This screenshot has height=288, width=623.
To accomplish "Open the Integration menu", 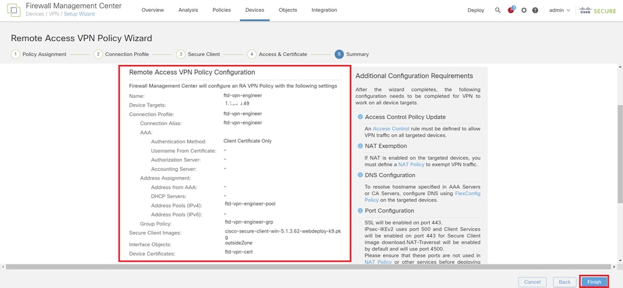I will tap(324, 10).
